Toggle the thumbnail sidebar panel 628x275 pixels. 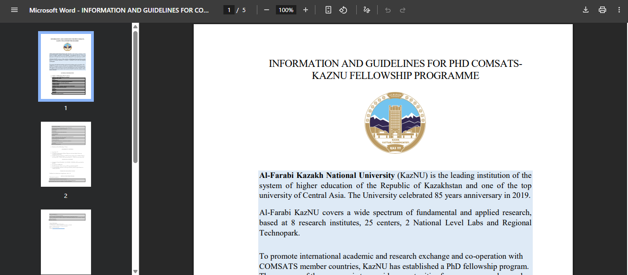coord(14,9)
